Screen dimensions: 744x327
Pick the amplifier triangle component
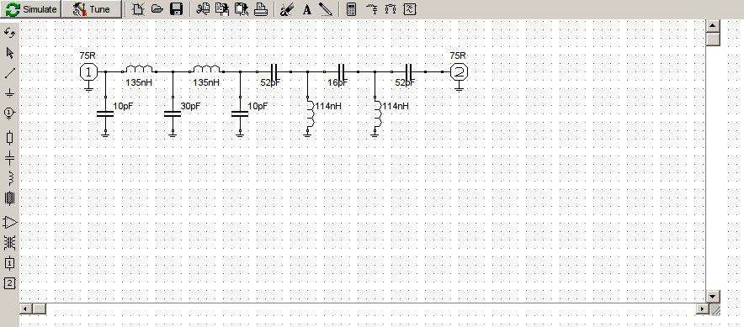coord(9,222)
